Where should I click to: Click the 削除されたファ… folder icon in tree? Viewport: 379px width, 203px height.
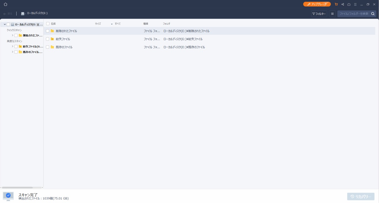tap(20, 35)
